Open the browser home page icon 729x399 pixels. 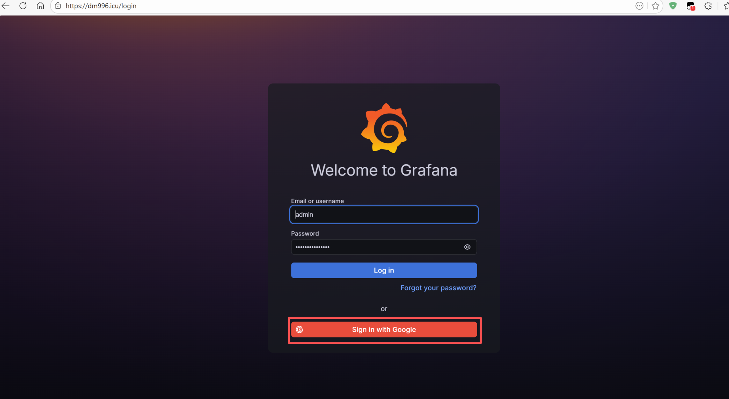(40, 6)
